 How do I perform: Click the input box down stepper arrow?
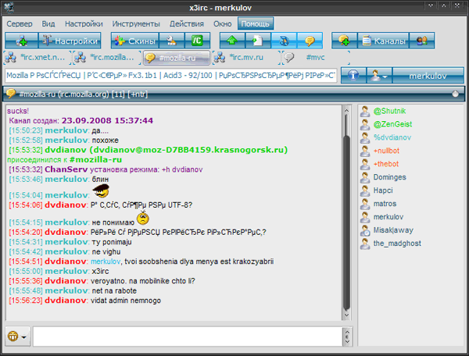[x=347, y=341]
